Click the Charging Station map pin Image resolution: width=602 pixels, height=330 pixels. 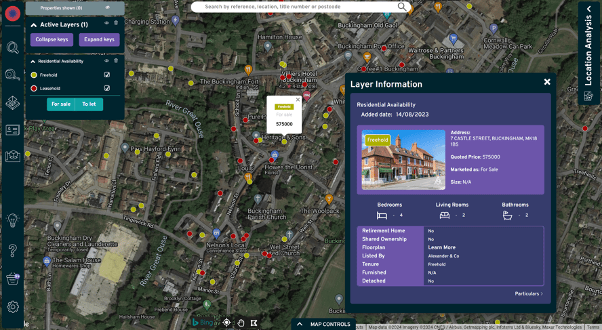(176, 20)
